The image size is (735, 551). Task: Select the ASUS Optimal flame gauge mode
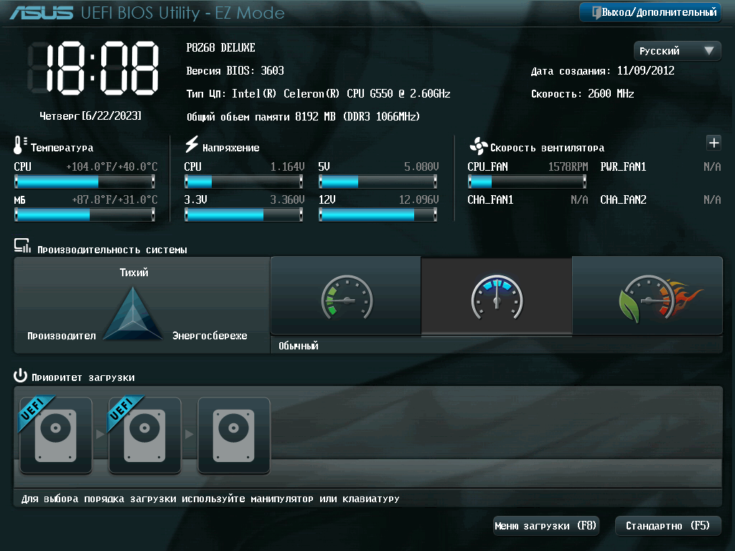(x=647, y=296)
